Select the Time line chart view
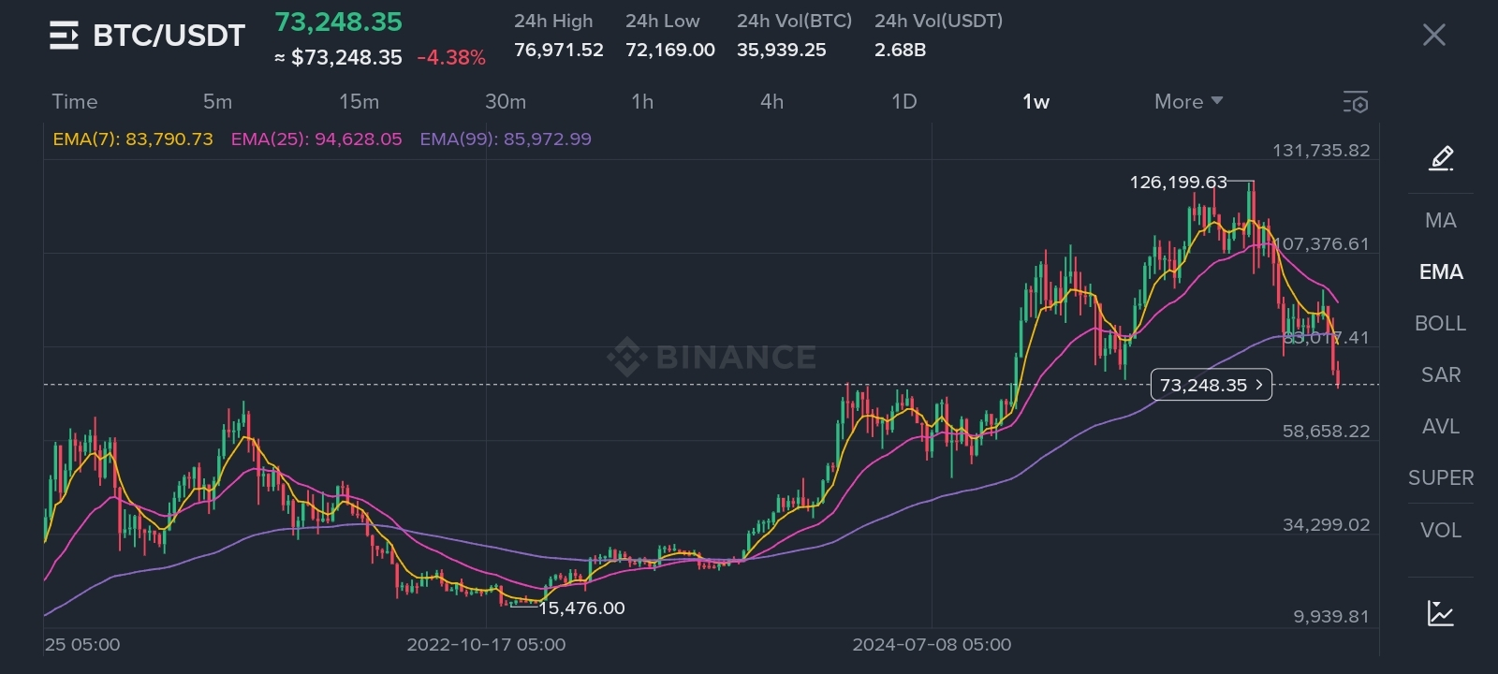 [x=75, y=101]
